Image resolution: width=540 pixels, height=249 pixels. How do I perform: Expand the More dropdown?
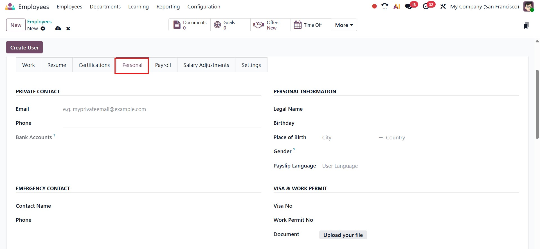[x=344, y=25]
